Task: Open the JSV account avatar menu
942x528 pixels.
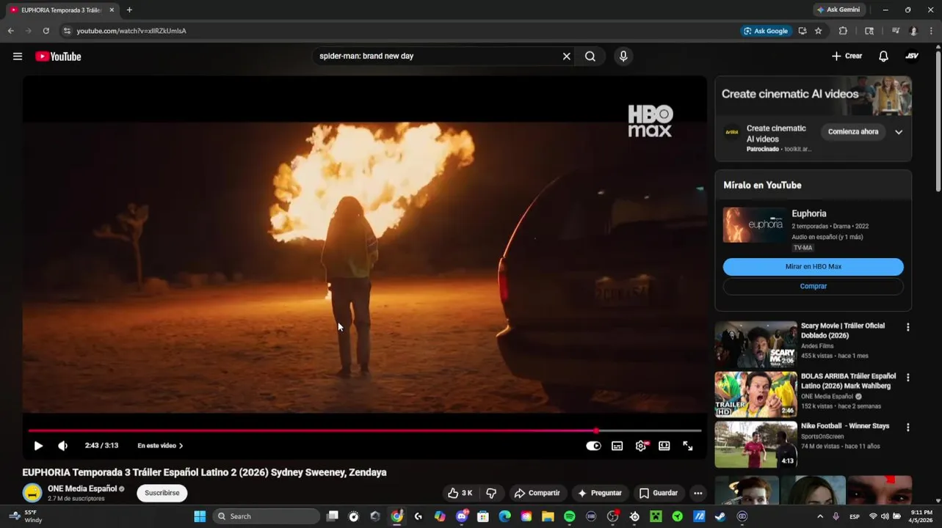Action: 912,56
